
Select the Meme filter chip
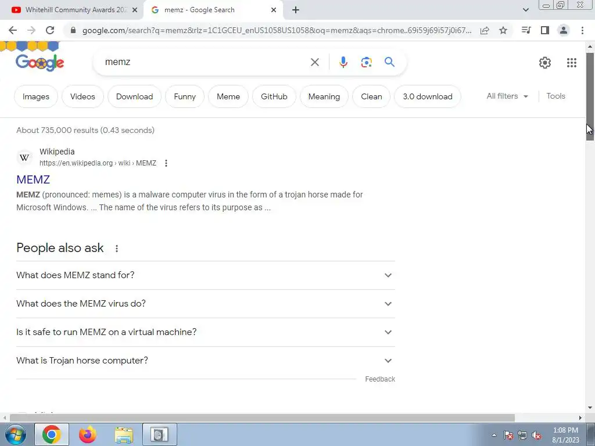[228, 96]
